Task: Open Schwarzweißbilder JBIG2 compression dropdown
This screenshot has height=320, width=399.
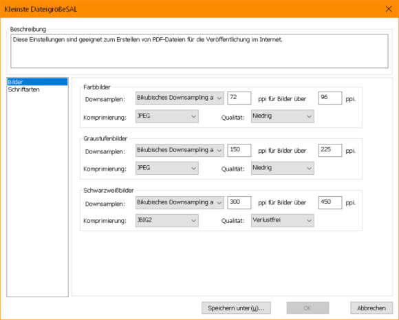Action: tap(167, 220)
